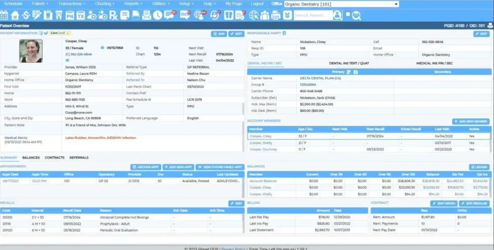Open the Charting menu
Image resolution: width=494 pixels, height=250 pixels.
pos(105,4)
